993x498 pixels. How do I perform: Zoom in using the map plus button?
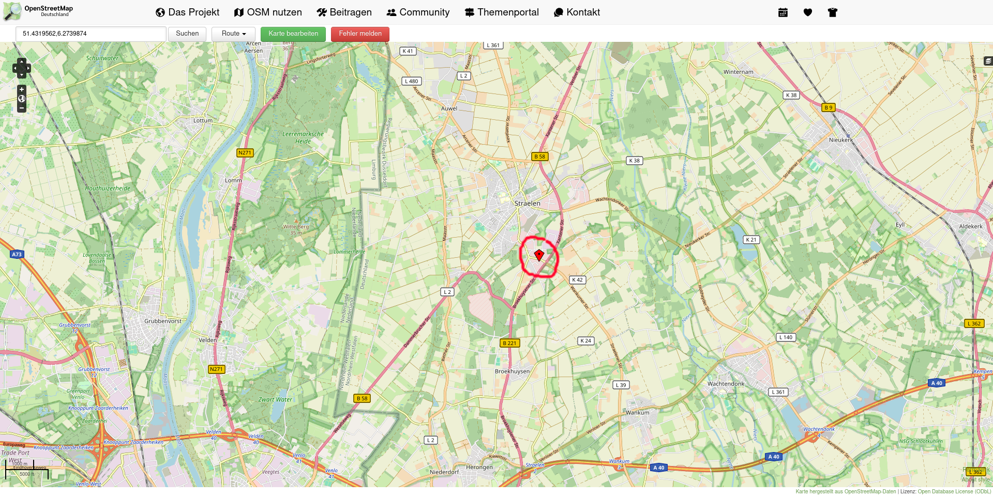[x=22, y=89]
